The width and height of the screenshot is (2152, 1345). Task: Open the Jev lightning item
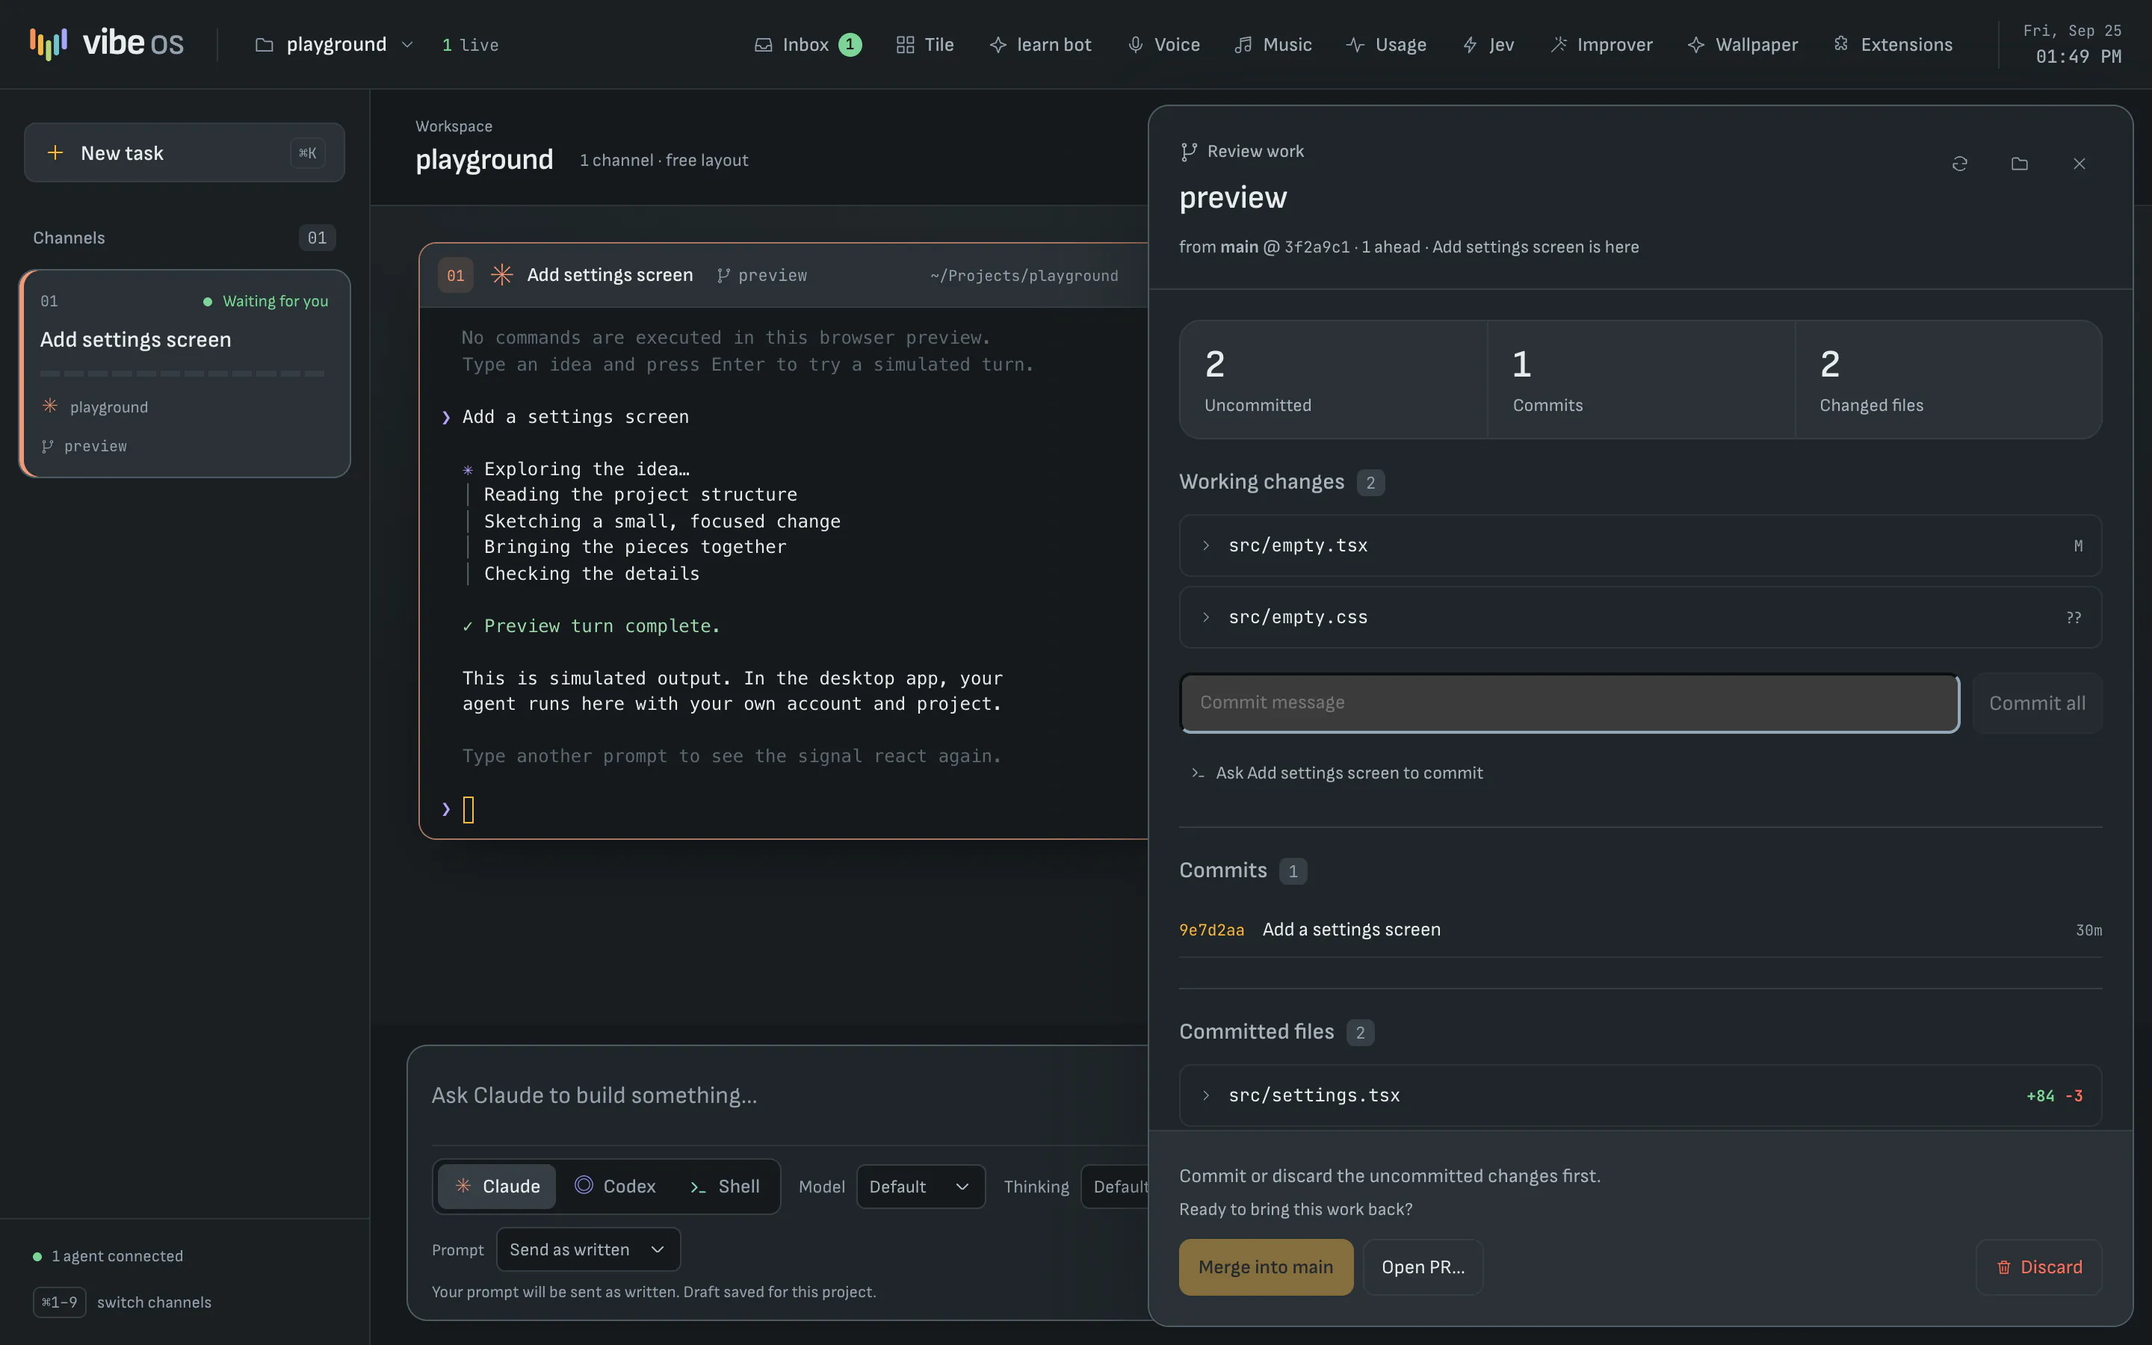click(1488, 45)
